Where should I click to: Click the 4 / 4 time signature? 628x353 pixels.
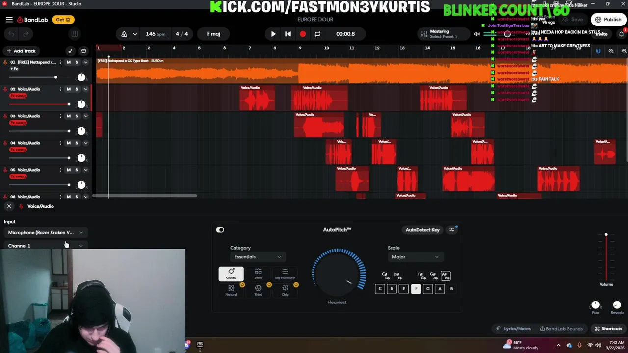[182, 34]
